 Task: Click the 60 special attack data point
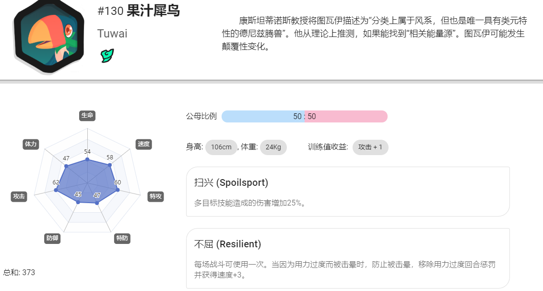click(118, 190)
